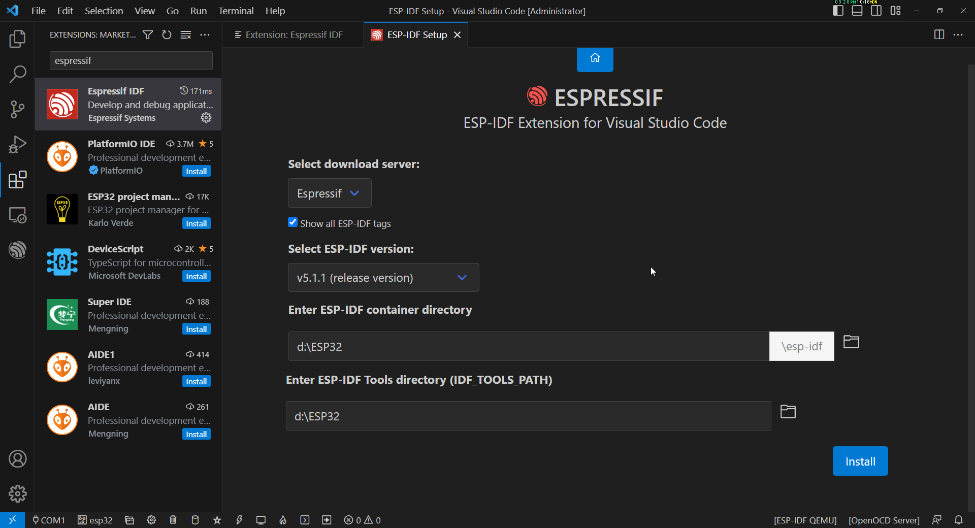Open SDK configuration editor gear

[151, 520]
